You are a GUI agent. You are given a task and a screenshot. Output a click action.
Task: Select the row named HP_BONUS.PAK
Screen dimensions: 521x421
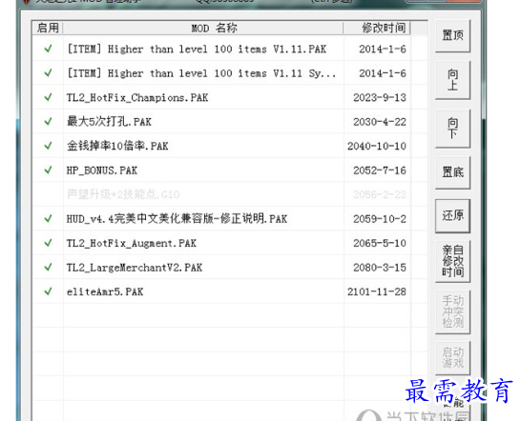tap(102, 170)
